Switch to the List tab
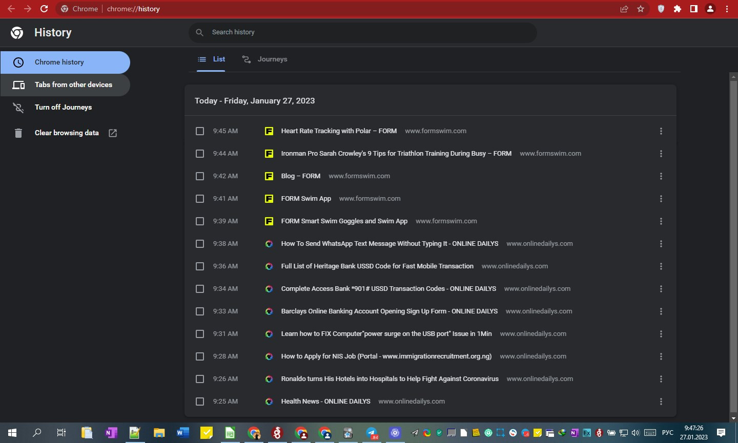738x443 pixels. [211, 59]
